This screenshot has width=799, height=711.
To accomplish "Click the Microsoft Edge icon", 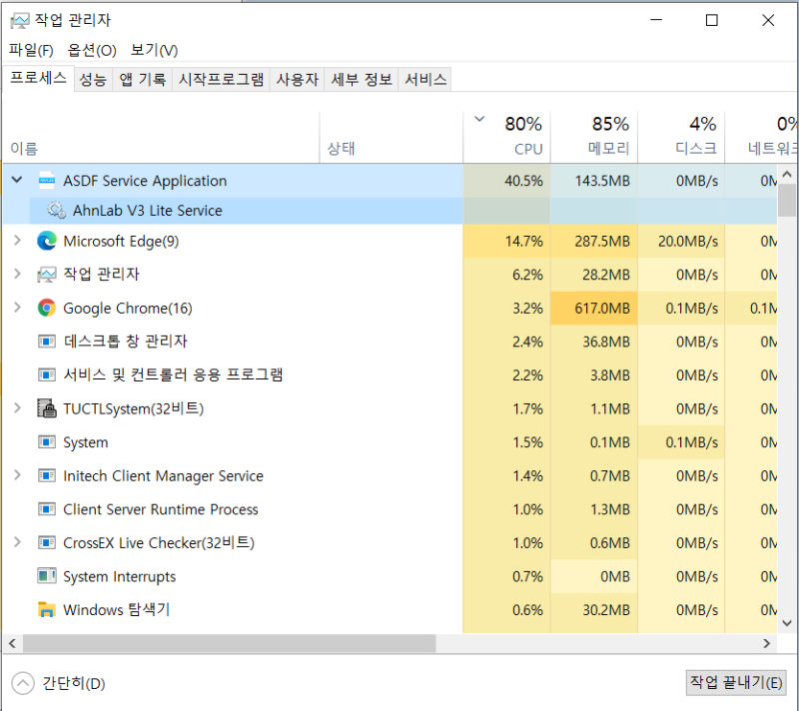I will 47,241.
